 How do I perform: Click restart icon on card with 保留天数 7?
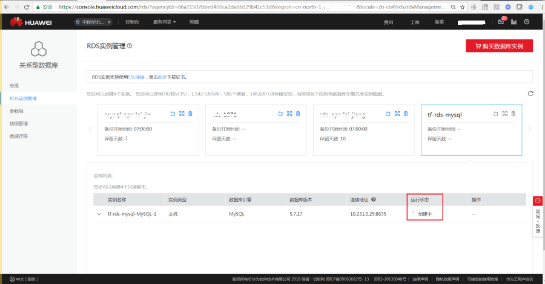coord(173,114)
